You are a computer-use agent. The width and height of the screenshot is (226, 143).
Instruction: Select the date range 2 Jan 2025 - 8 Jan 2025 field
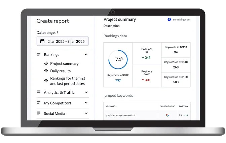coord(63,41)
